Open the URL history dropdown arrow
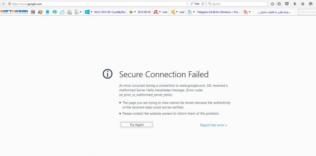 pyautogui.click(x=187, y=4)
